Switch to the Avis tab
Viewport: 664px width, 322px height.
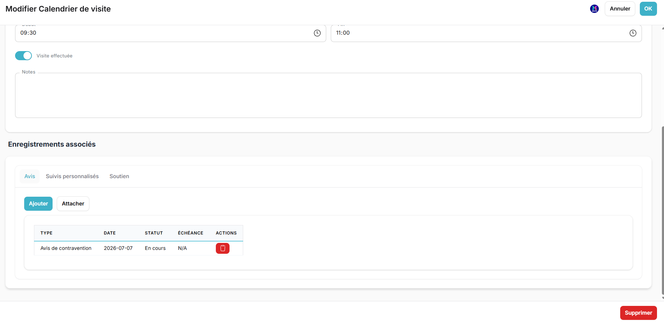click(30, 176)
